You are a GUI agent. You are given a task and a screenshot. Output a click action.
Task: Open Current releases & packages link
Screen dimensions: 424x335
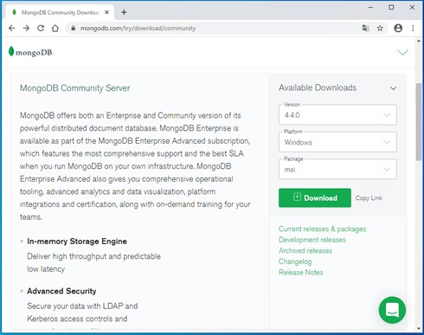[x=322, y=229]
